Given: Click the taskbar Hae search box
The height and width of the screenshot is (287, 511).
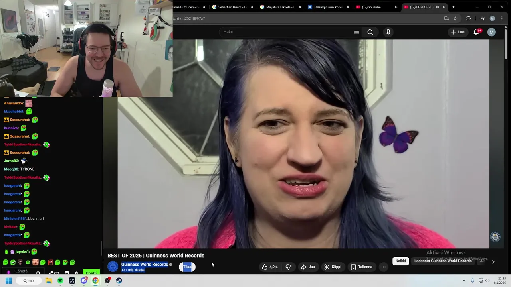Looking at the screenshot, I should click(29, 281).
